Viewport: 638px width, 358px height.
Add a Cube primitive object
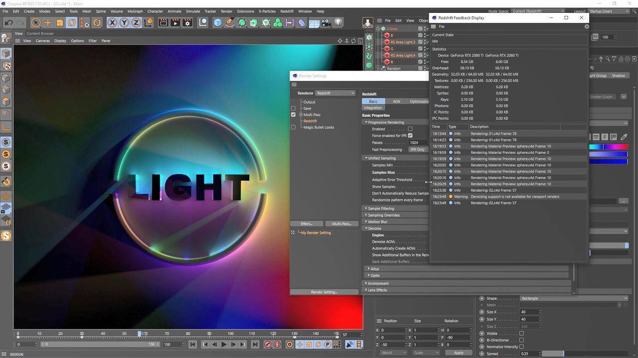tap(218, 22)
